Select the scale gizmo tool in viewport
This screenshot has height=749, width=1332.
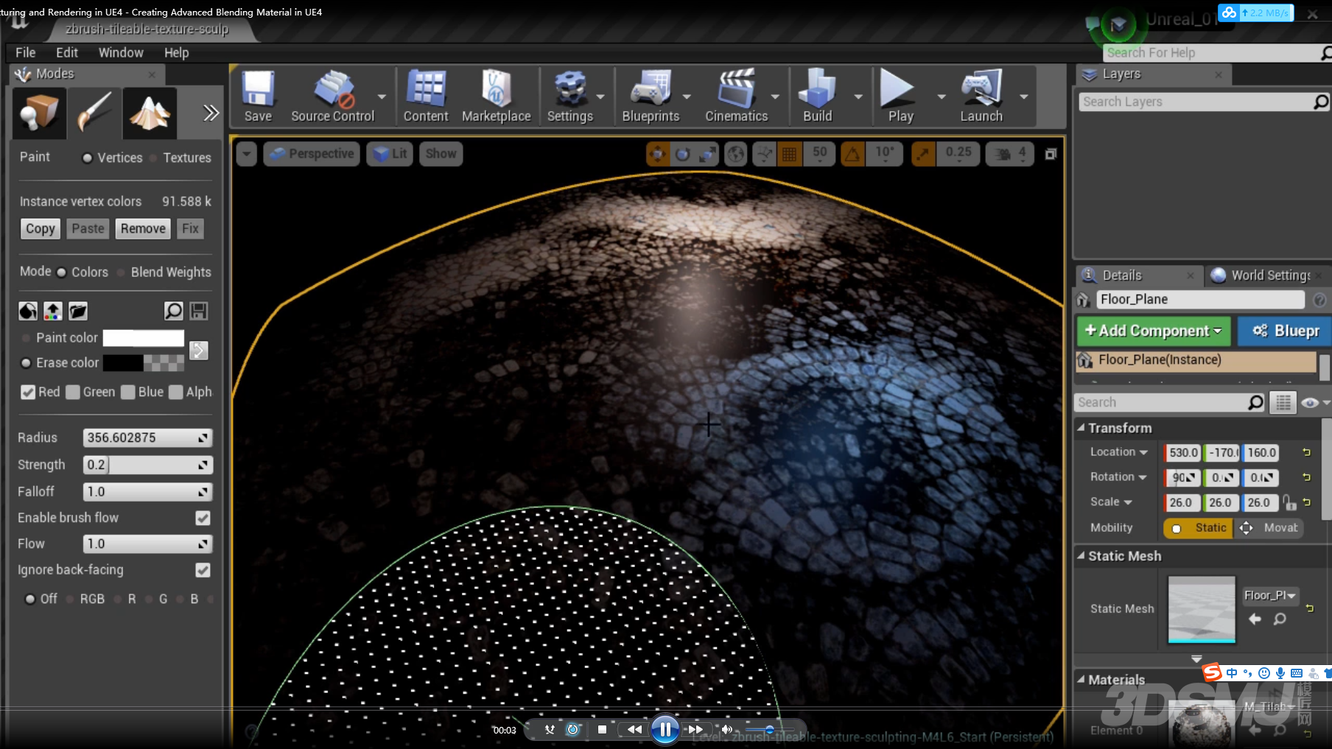click(x=707, y=154)
